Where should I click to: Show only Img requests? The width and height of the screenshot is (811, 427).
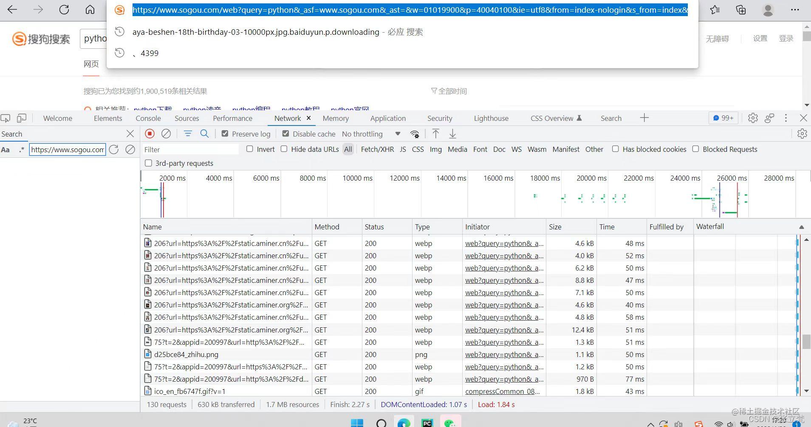435,149
